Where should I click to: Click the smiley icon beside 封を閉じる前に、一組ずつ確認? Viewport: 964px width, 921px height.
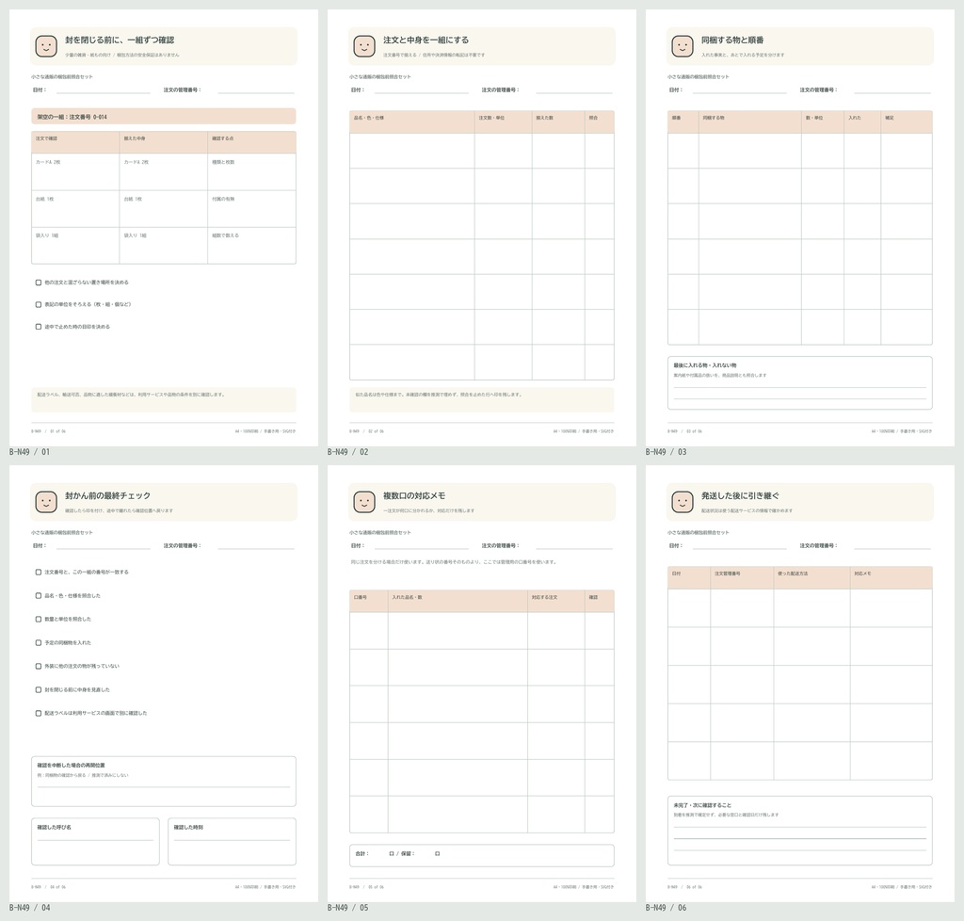pos(46,46)
